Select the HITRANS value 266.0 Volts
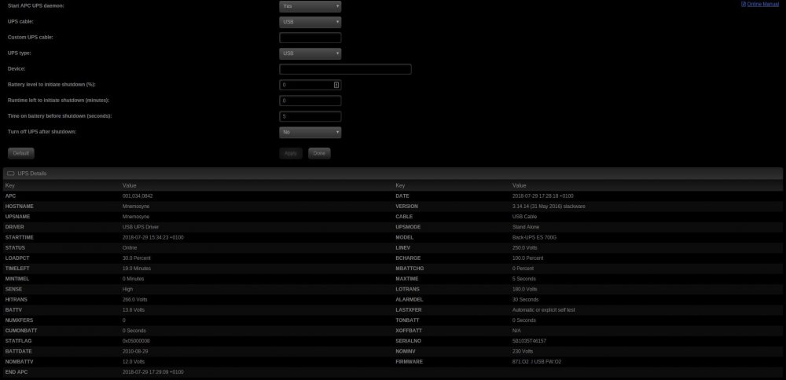786x380 pixels. tap(135, 299)
